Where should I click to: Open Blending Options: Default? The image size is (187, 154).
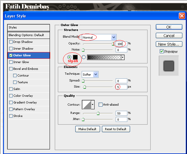(28, 35)
